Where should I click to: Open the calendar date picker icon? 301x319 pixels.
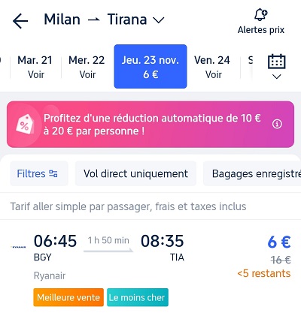coord(277,62)
